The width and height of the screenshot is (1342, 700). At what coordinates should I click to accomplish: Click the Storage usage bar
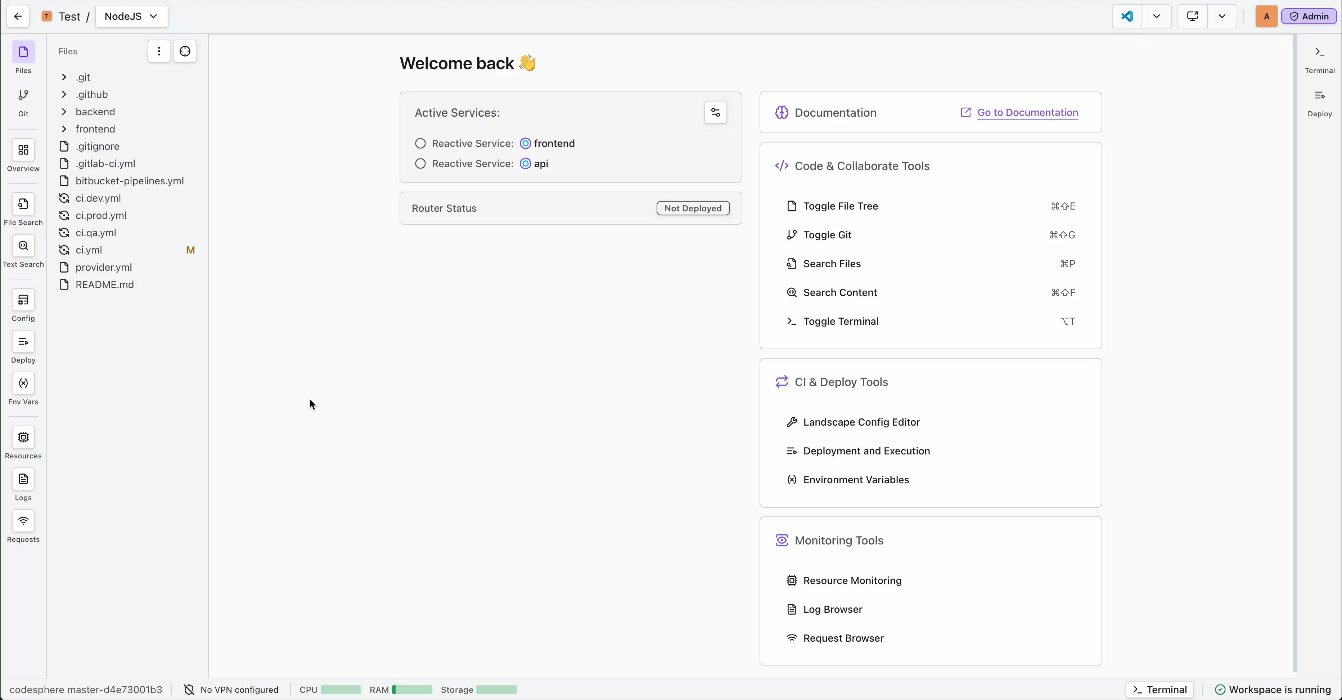click(x=496, y=690)
